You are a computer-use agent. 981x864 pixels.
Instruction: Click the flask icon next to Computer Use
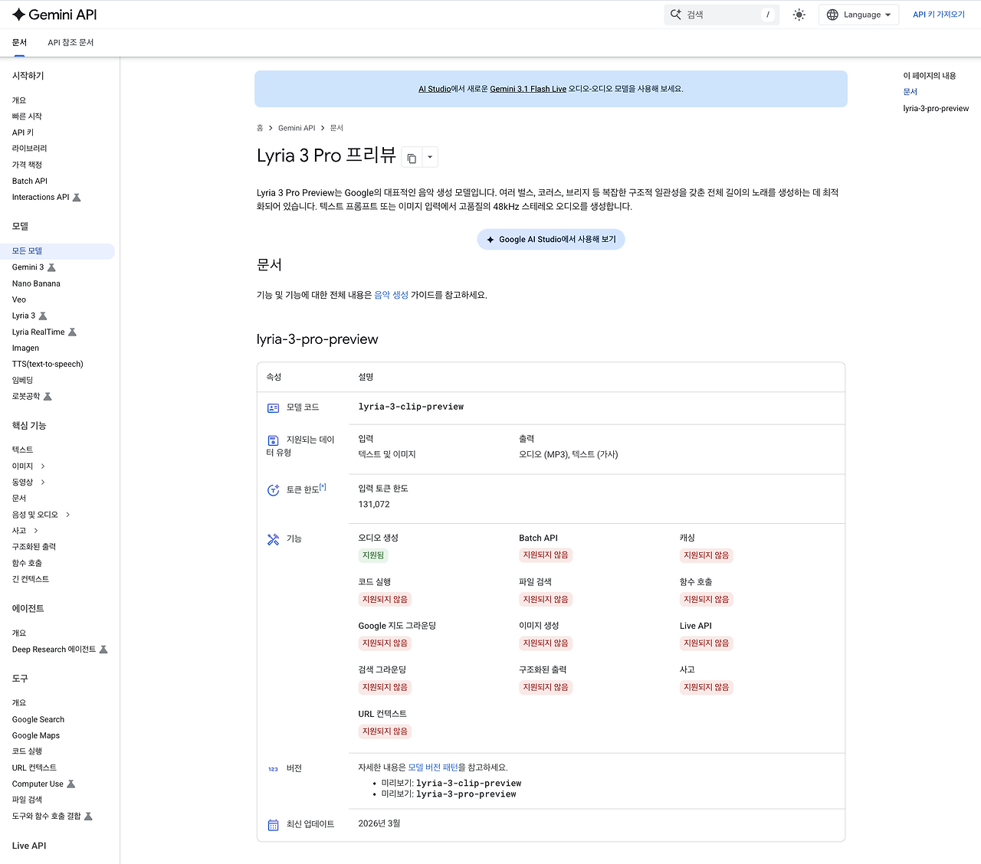(71, 784)
